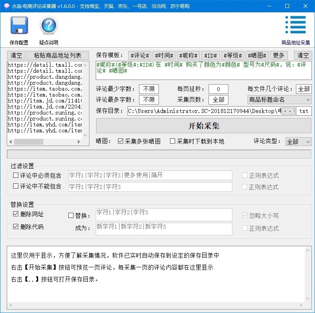Expand the 商品标题命名 dropdown
The width and height of the screenshot is (315, 313).
[279, 99]
